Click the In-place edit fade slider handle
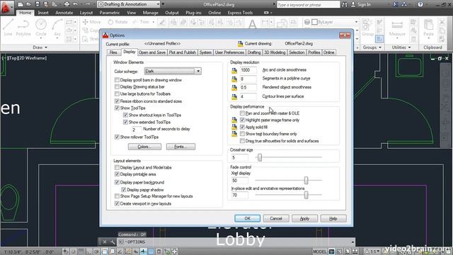 click(x=306, y=195)
